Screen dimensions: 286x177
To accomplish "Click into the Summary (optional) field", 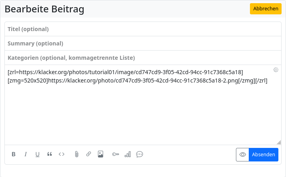I will coord(143,43).
